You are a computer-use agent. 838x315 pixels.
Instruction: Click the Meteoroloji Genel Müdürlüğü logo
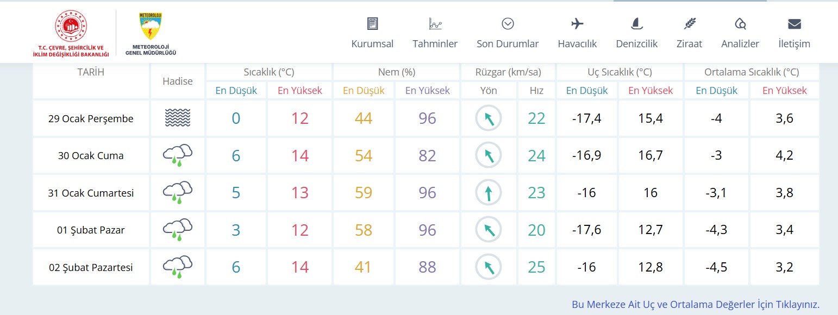coord(151,34)
